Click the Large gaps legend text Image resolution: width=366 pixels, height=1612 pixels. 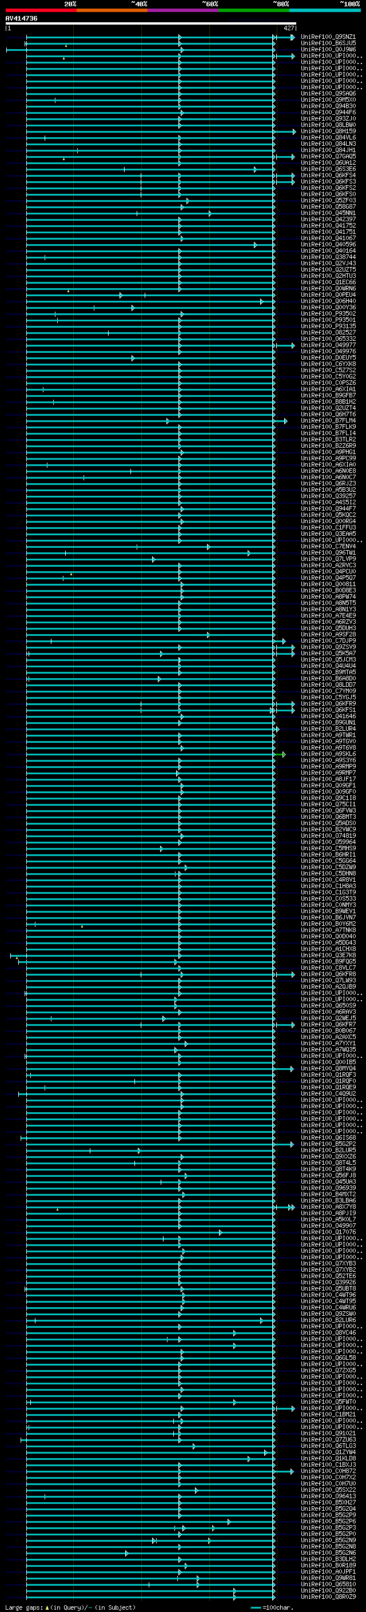(x=70, y=1607)
